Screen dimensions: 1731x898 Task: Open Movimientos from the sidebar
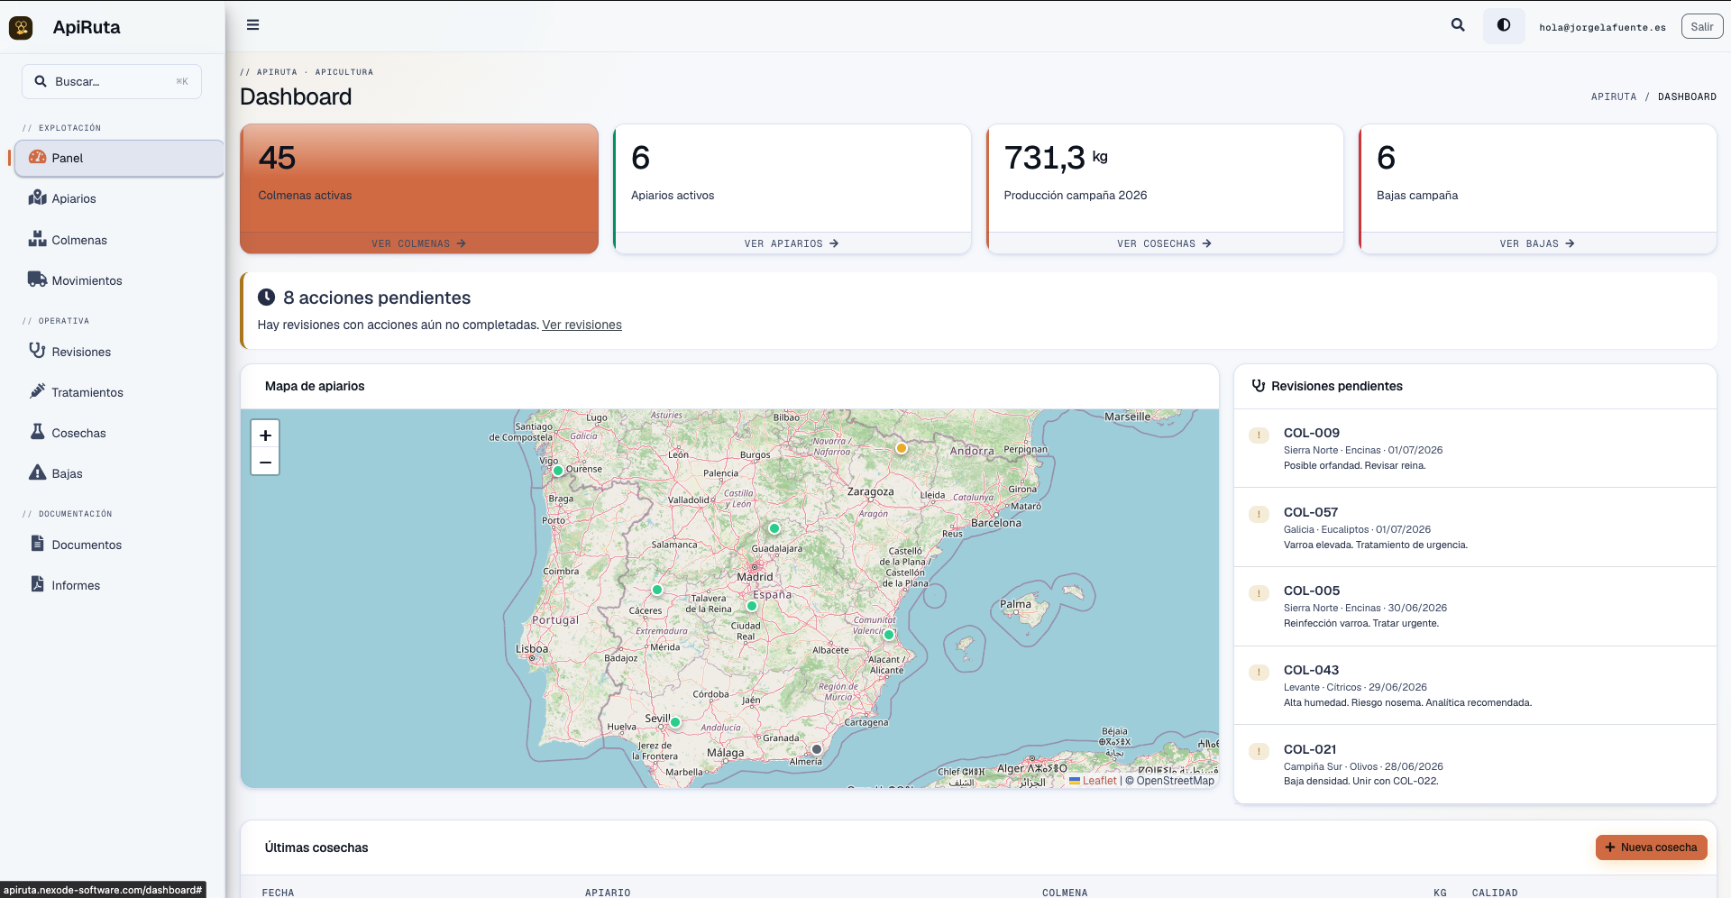coord(119,280)
